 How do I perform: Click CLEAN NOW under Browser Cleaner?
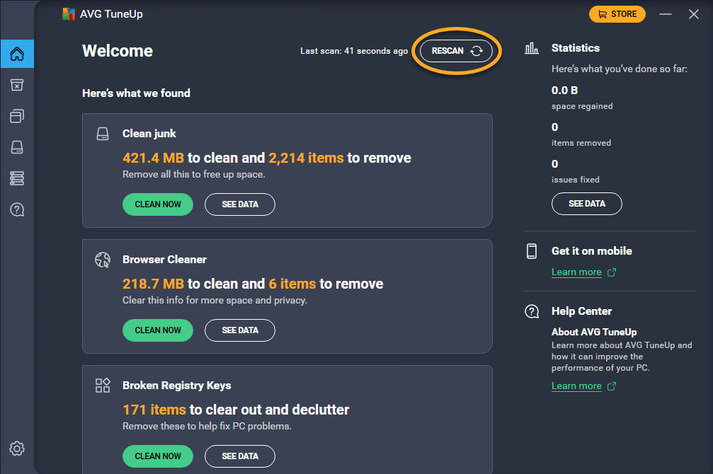158,330
